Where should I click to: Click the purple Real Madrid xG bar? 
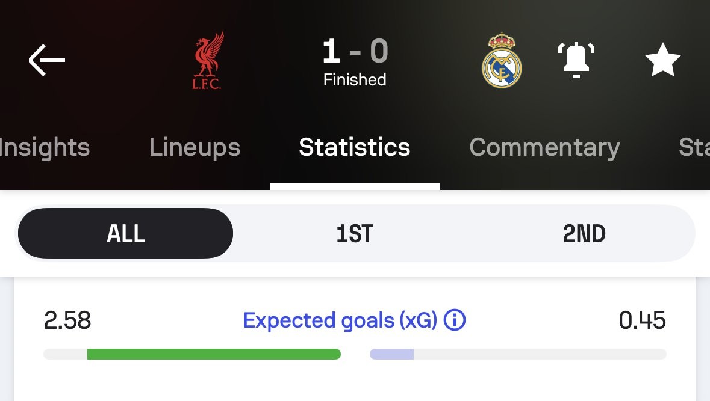[391, 354]
